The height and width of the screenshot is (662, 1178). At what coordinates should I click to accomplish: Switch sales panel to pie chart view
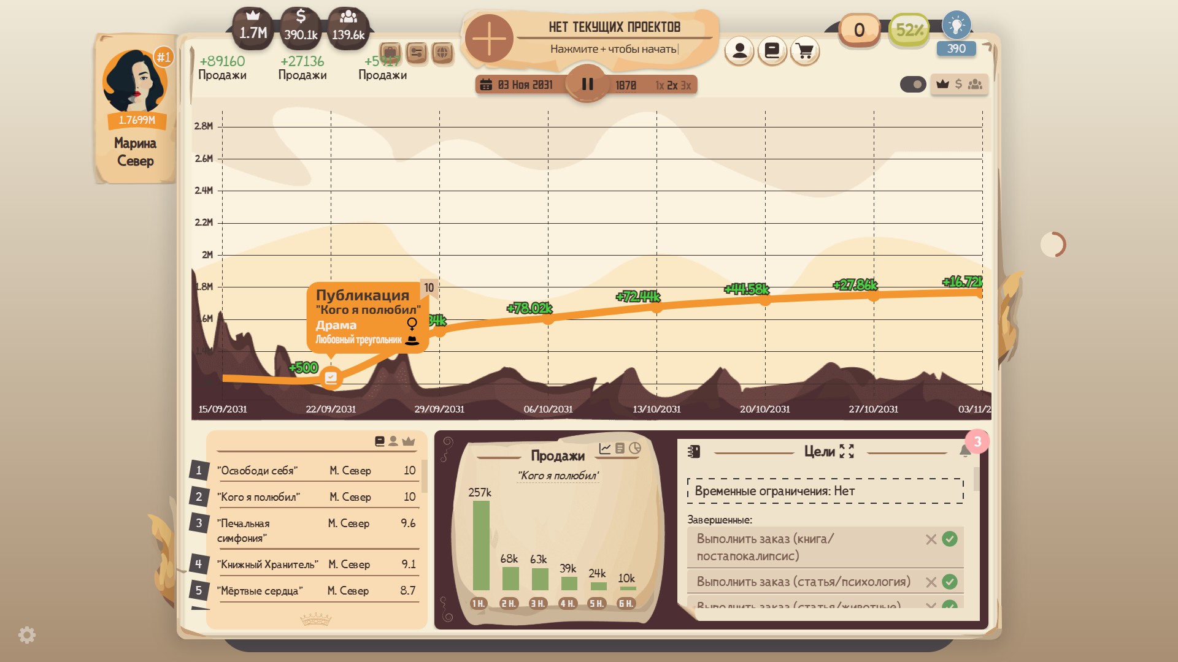pyautogui.click(x=635, y=449)
